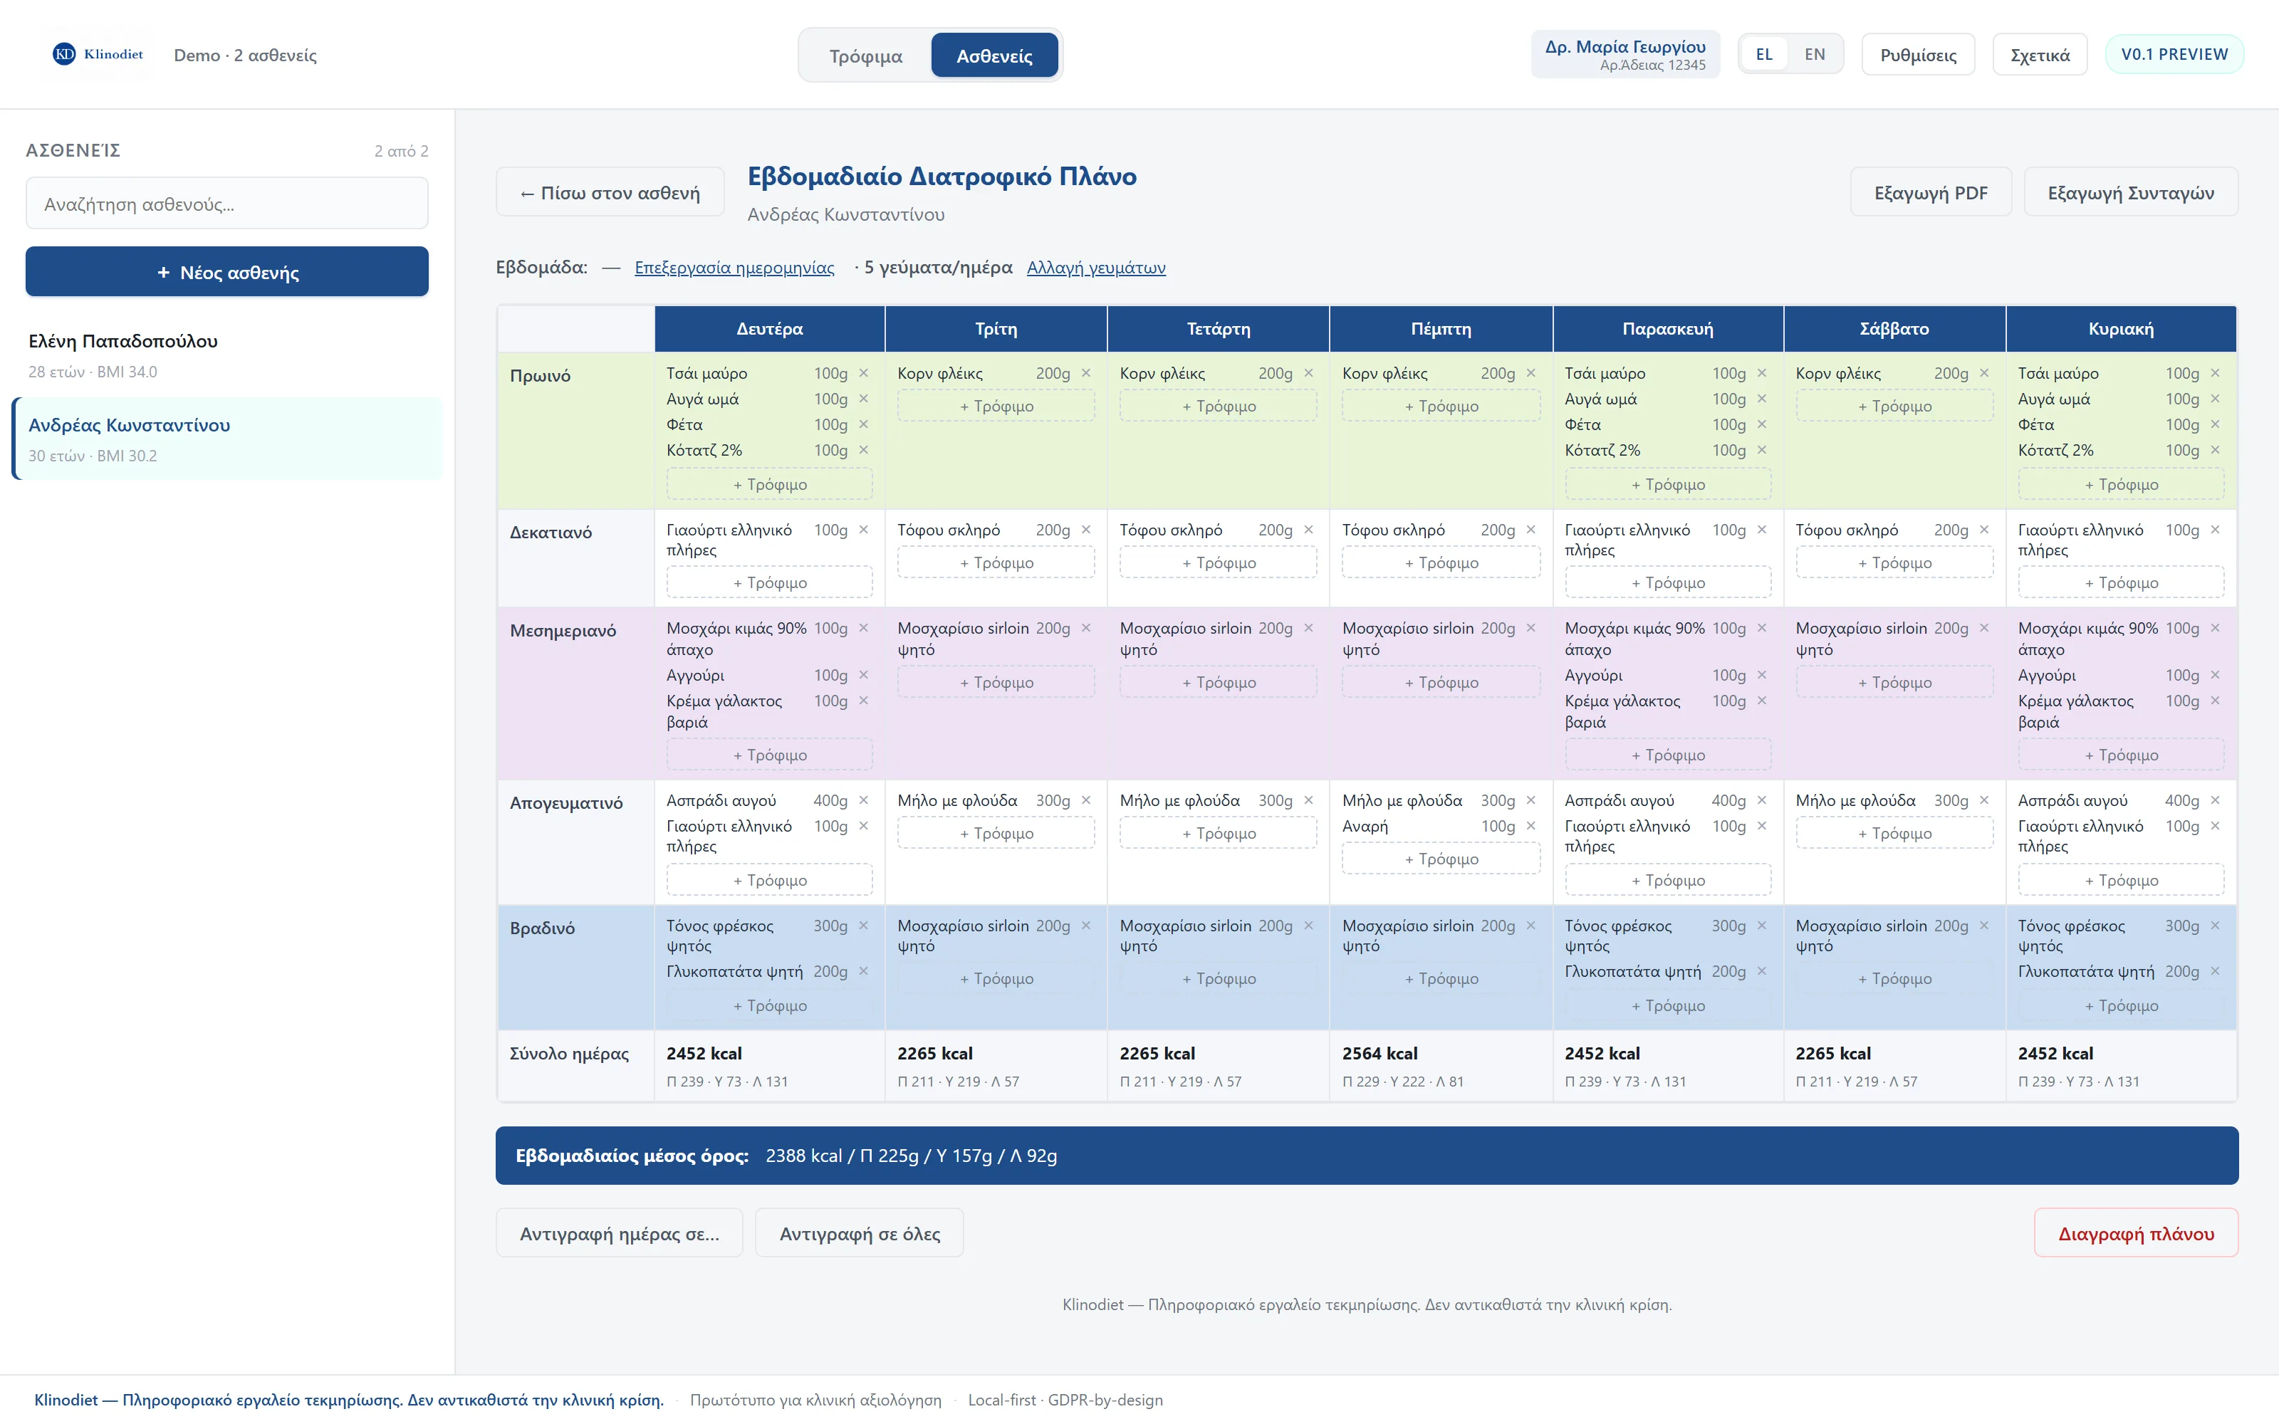Screen dimensions: 2279x1424
Task: Remove Τόφου σκληρό from Saturday mid-morning snack
Action: point(1984,530)
